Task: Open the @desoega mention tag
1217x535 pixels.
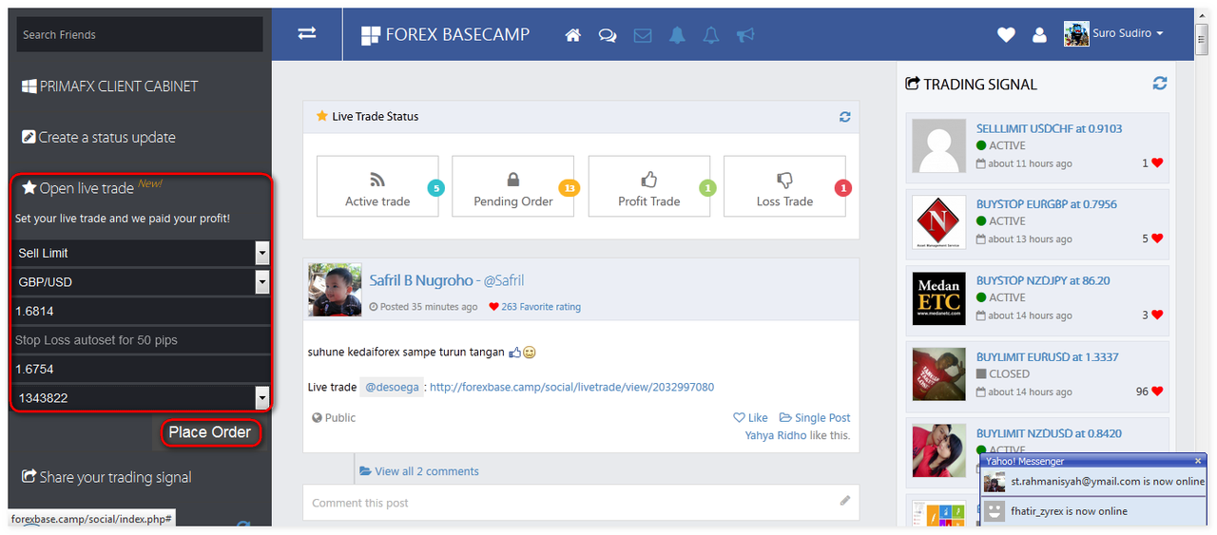Action: pos(392,387)
